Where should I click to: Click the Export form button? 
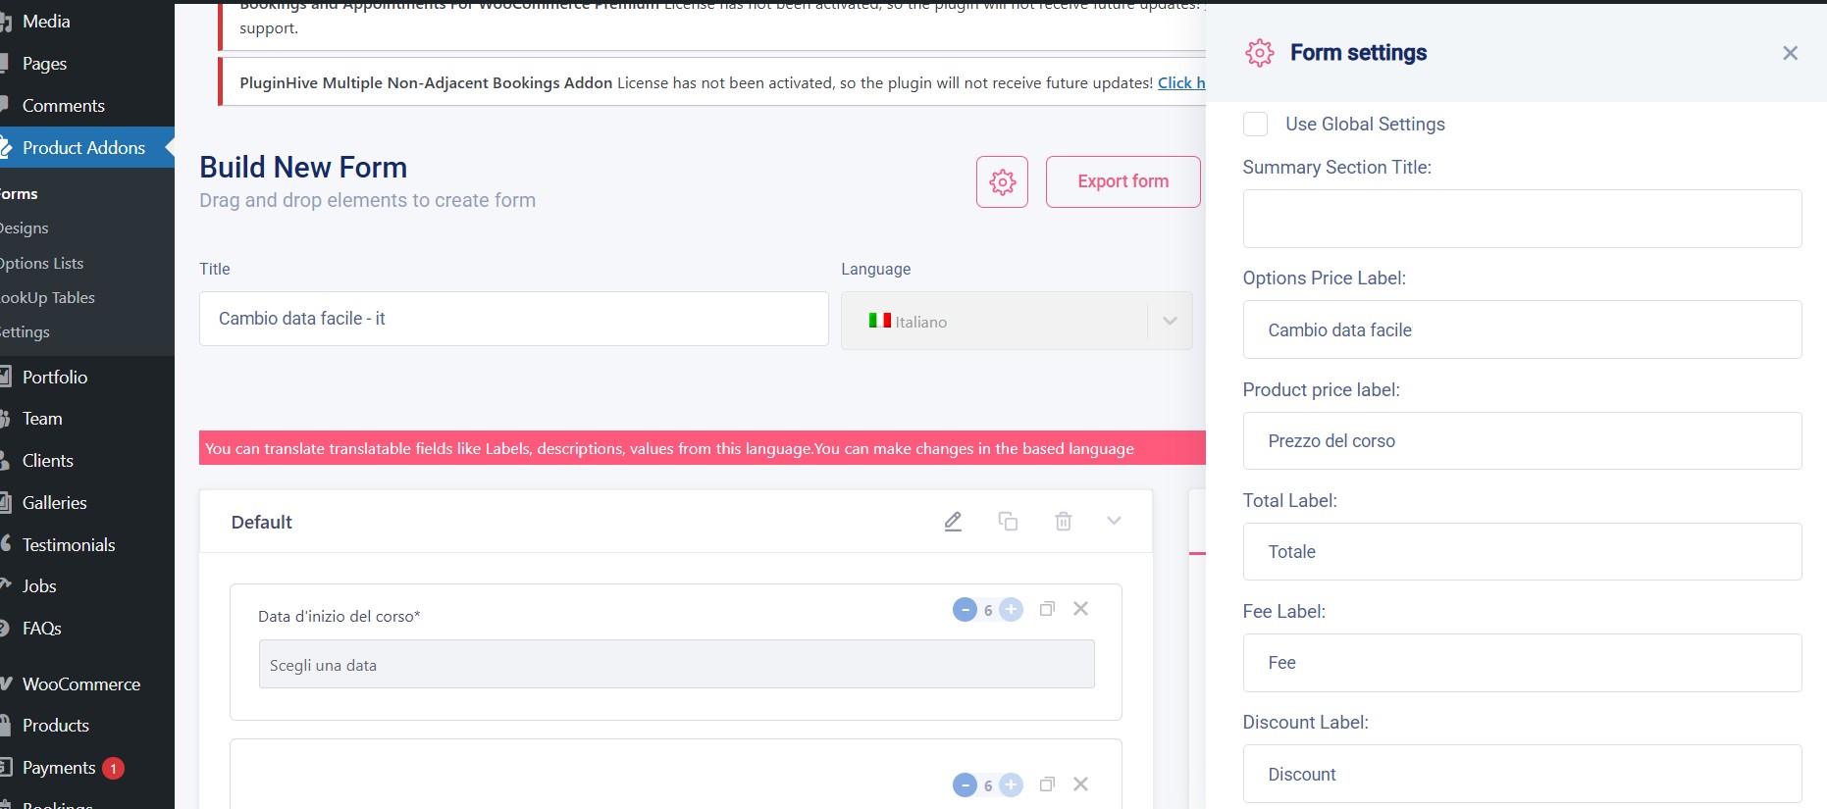click(x=1122, y=181)
